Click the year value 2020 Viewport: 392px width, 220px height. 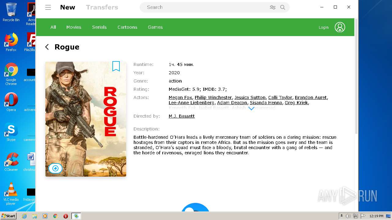click(174, 73)
